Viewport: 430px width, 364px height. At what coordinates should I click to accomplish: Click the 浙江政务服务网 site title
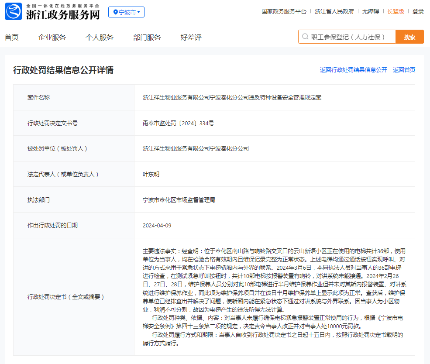tap(63, 15)
